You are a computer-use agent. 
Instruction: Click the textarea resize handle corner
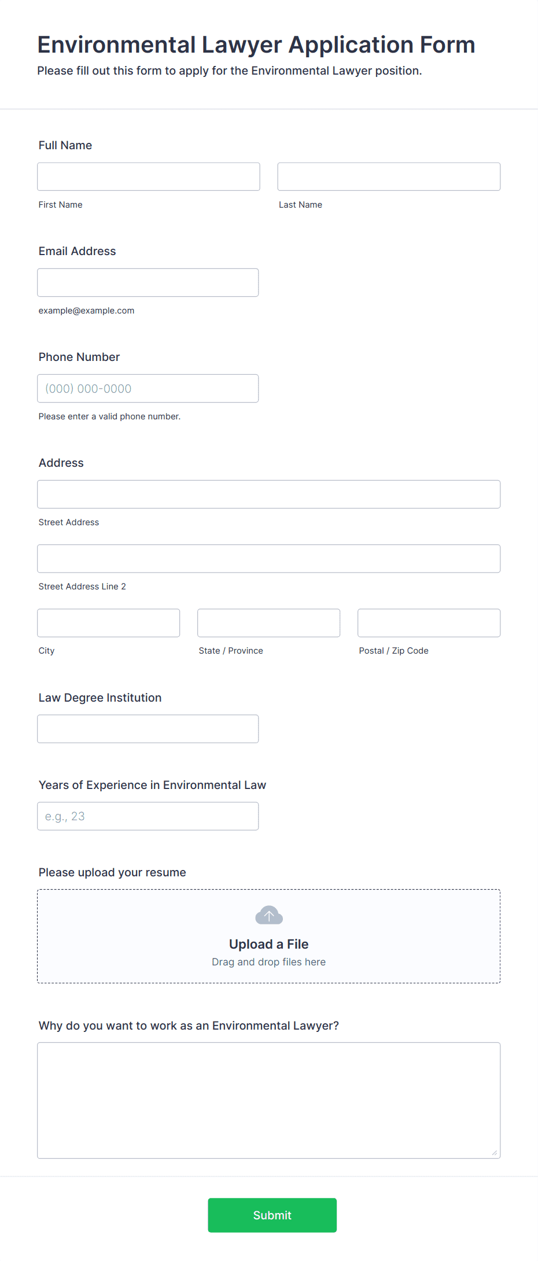click(x=494, y=1152)
